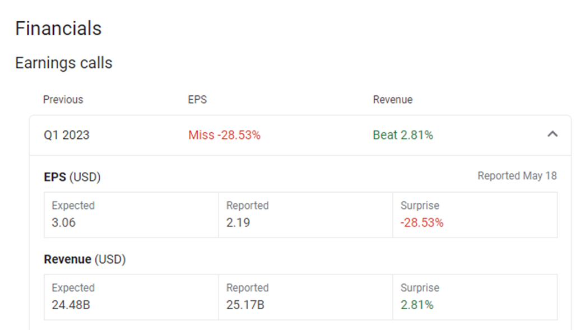Screen dimensions: 585x330
Task: Click the Q1 2023 quarter label
Action: coord(67,135)
